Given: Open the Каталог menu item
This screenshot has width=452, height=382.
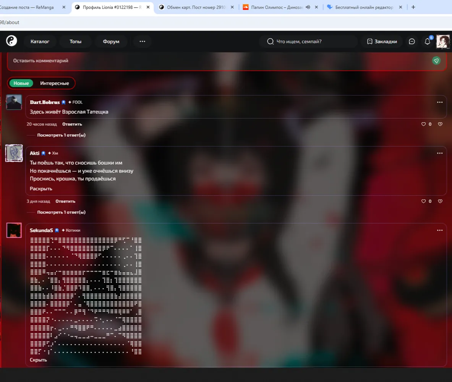Looking at the screenshot, I should coord(40,42).
